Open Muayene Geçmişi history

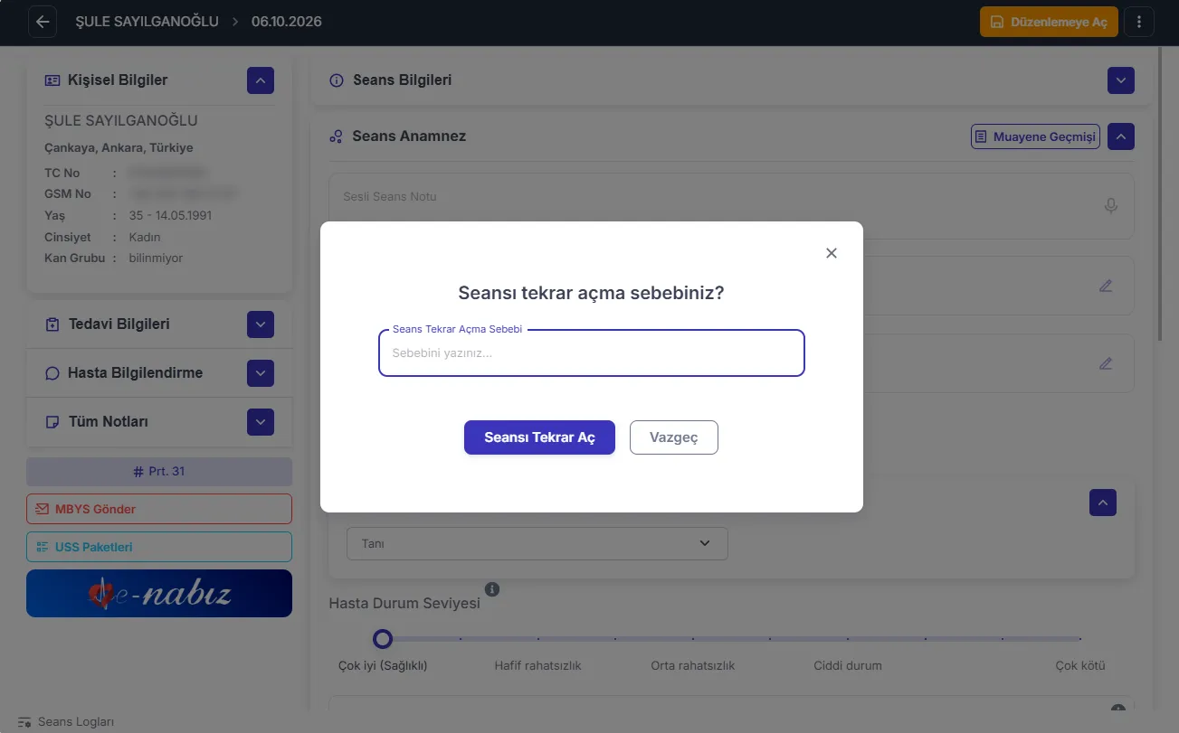(x=1035, y=137)
